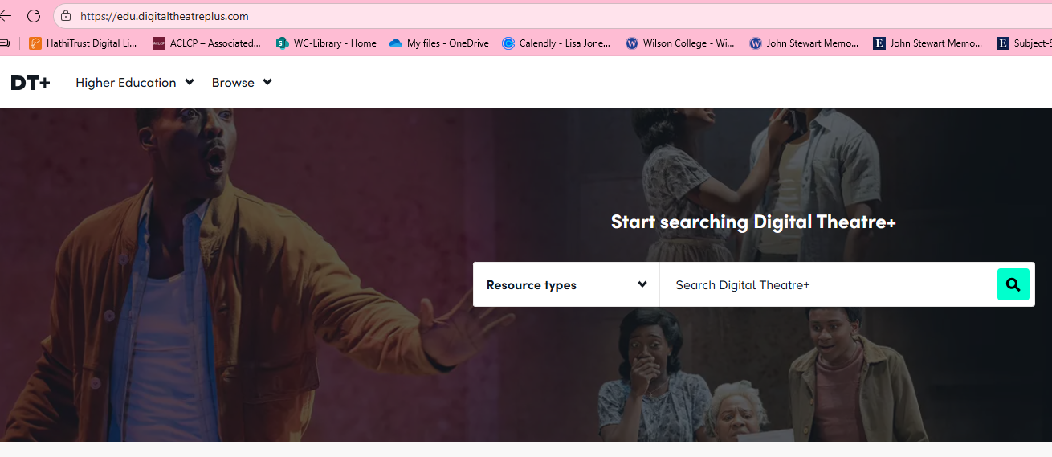1052x457 pixels.
Task: Open My files - OneDrive bookmark
Action: click(x=439, y=43)
